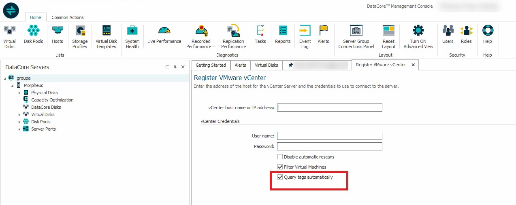Viewport: 516px width, 205px height.
Task: Select Virtual Disks in server tree
Action: pos(43,114)
